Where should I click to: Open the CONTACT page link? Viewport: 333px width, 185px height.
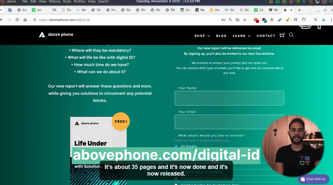tap(266, 36)
